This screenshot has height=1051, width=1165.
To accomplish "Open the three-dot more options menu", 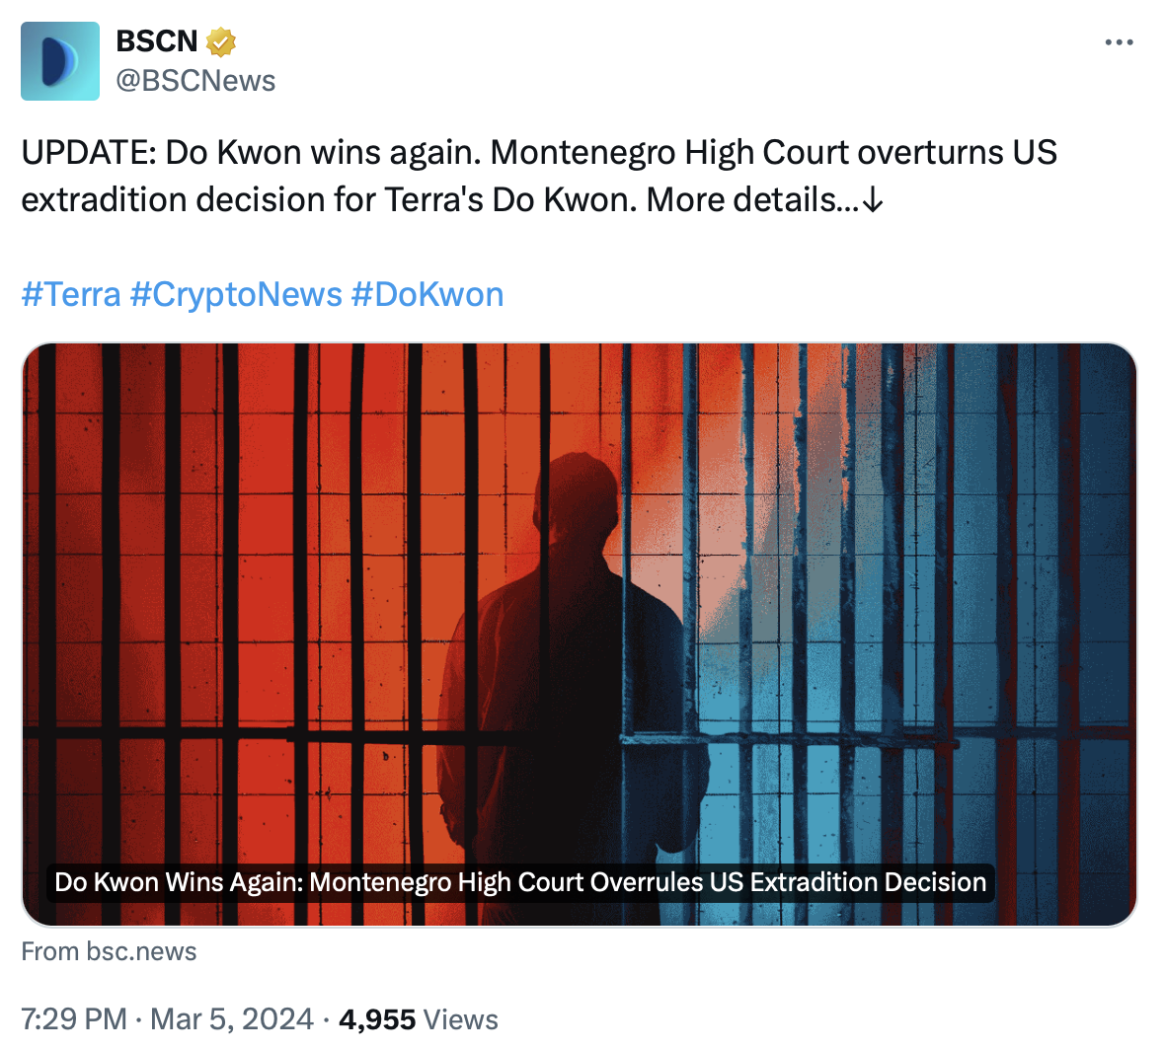I will (1119, 42).
